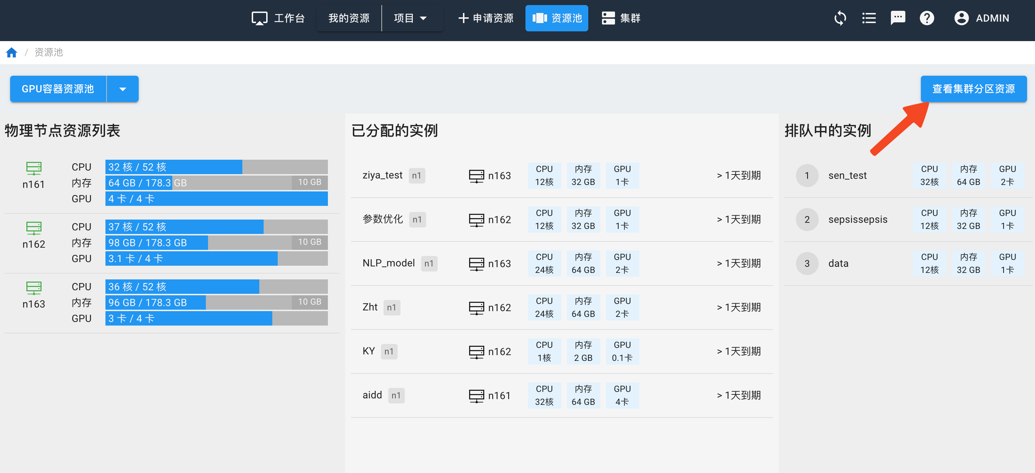The width and height of the screenshot is (1035, 473).
Task: Click the n1 tag beside NLP_model
Action: click(x=429, y=264)
